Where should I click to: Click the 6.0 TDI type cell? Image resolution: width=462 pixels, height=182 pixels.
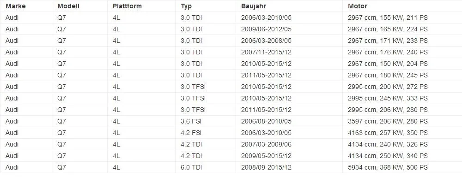[x=191, y=167]
